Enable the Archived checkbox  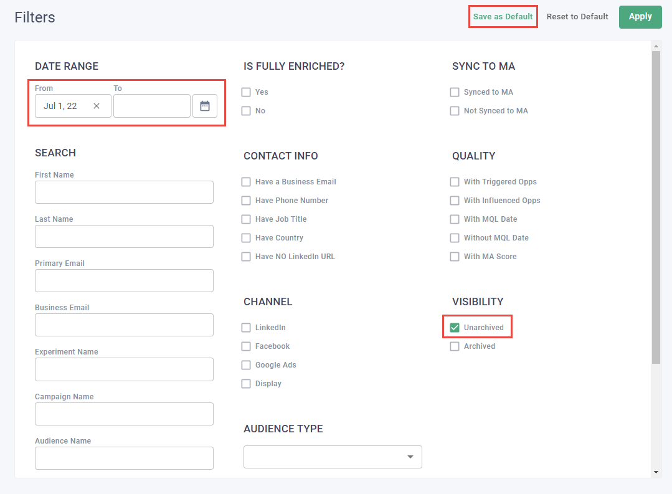click(455, 346)
